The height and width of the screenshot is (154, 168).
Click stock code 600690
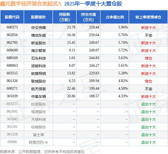coord(12,50)
